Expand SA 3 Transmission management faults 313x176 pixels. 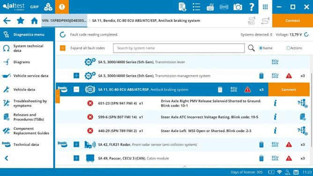click(x=76, y=76)
